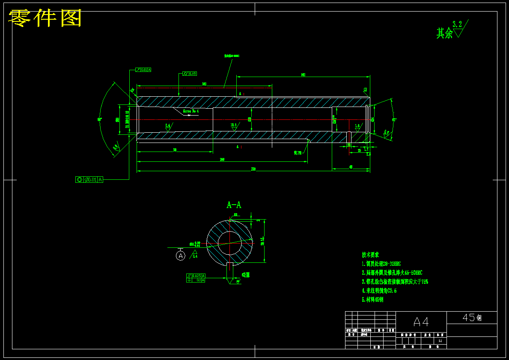The height and width of the screenshot is (360, 509).
Task: Select the 其余 3.2 surface roughness note
Action: click(452, 30)
